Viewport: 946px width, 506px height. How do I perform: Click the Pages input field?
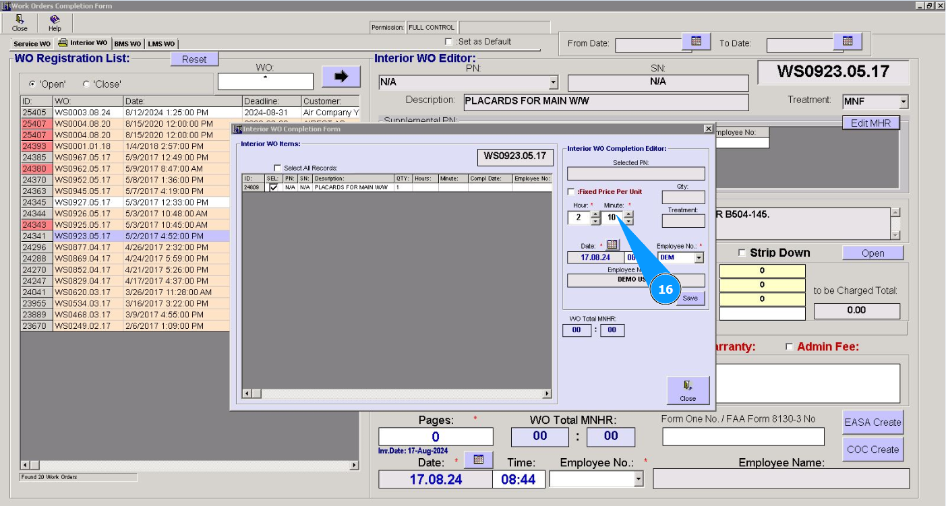click(436, 437)
